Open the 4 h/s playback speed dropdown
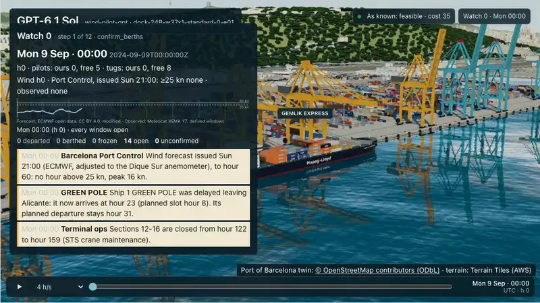This screenshot has height=303, width=540. pos(60,287)
